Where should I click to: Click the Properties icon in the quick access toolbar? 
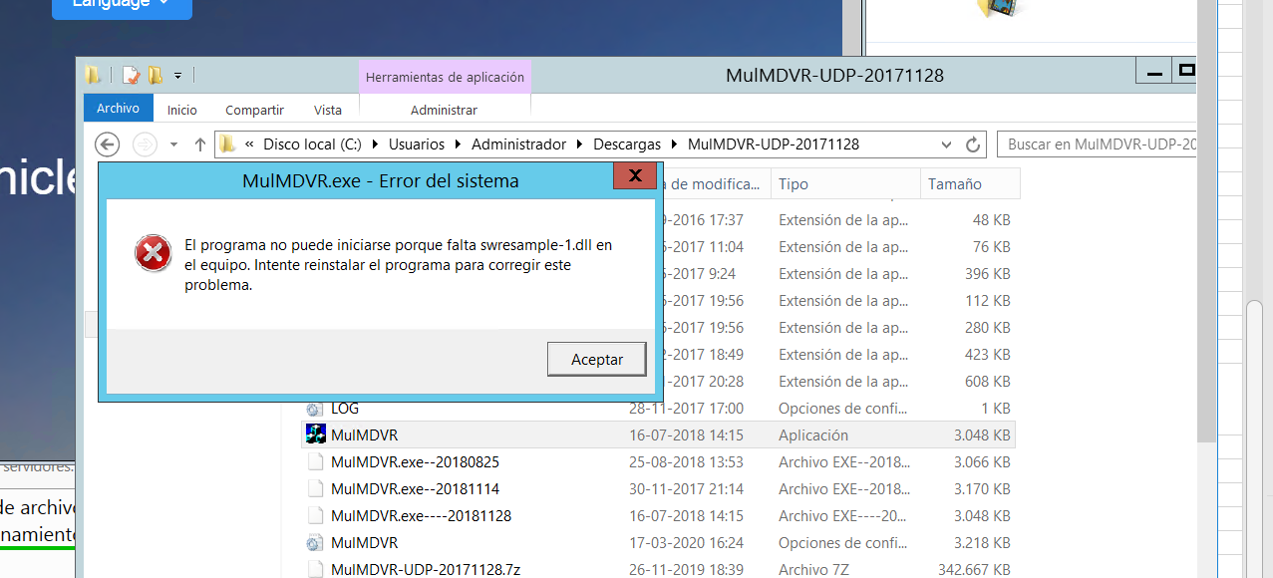(x=131, y=75)
